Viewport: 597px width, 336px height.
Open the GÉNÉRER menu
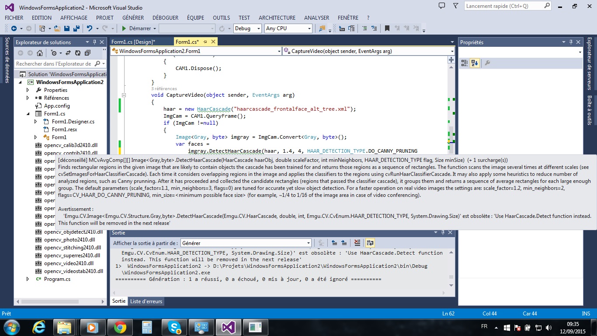pos(133,18)
